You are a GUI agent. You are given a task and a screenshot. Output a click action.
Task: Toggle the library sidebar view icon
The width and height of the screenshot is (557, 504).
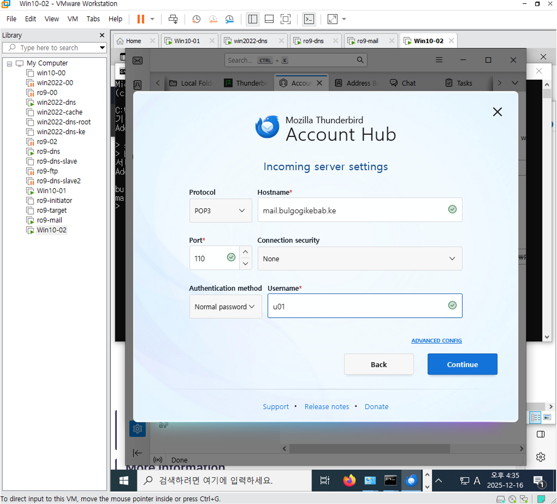(x=253, y=19)
